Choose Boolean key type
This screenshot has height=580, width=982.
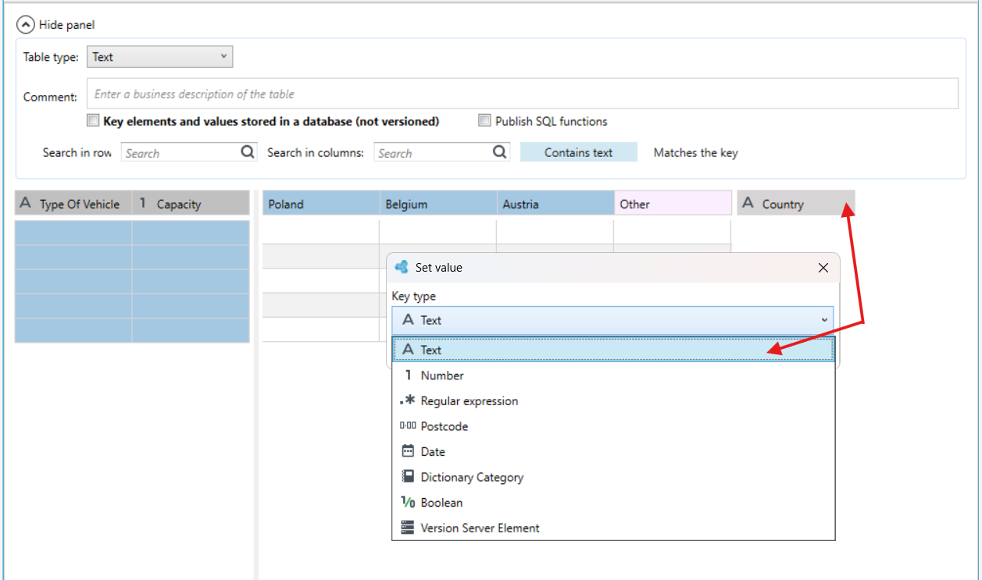click(x=612, y=503)
